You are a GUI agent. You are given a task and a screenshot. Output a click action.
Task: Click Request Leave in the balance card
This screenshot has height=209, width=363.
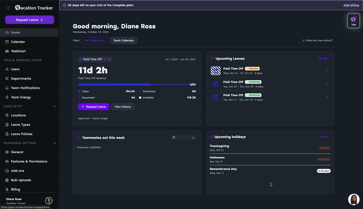(93, 107)
